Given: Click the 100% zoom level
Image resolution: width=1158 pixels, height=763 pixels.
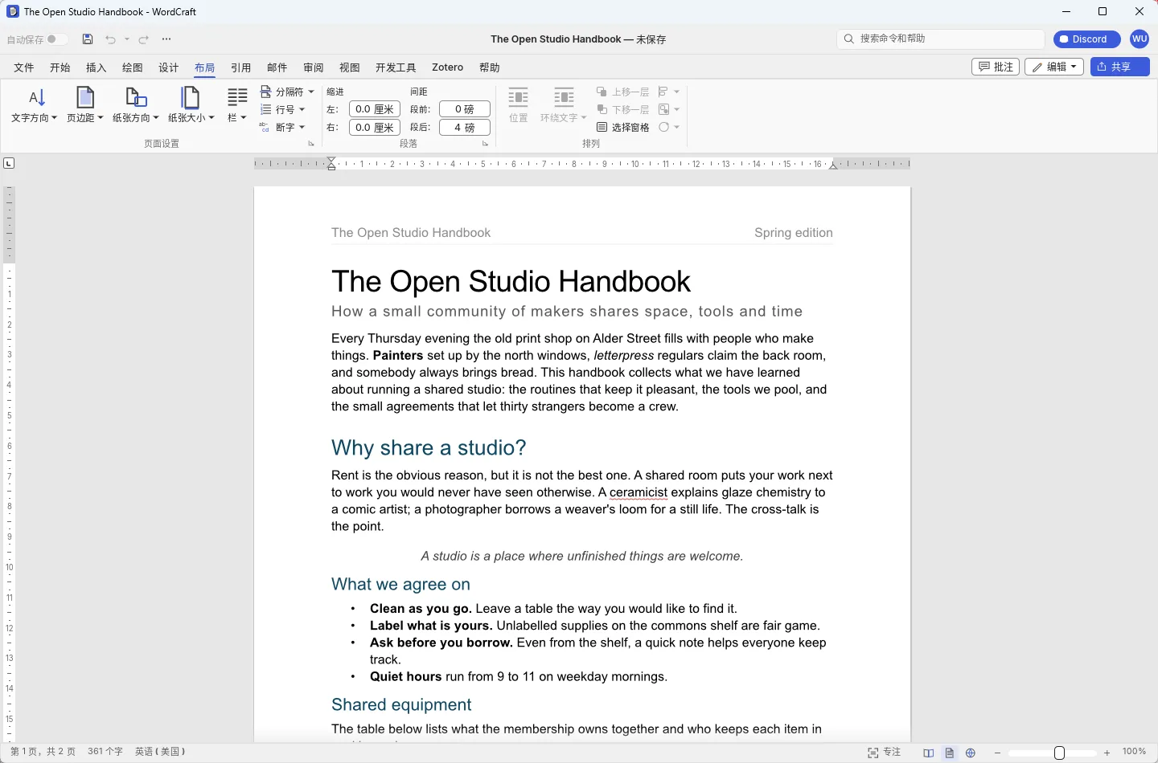Looking at the screenshot, I should [x=1134, y=752].
